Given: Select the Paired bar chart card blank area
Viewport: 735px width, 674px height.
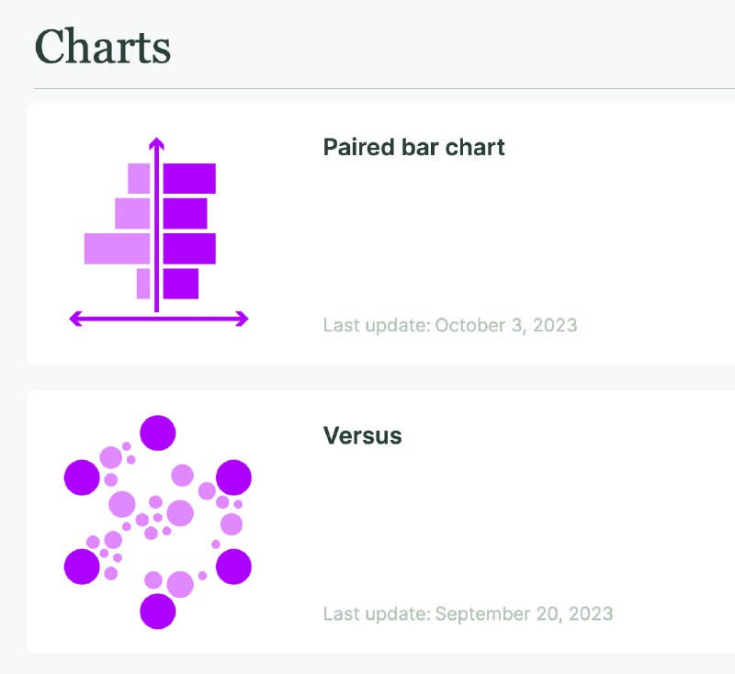Looking at the screenshot, I should [515, 234].
